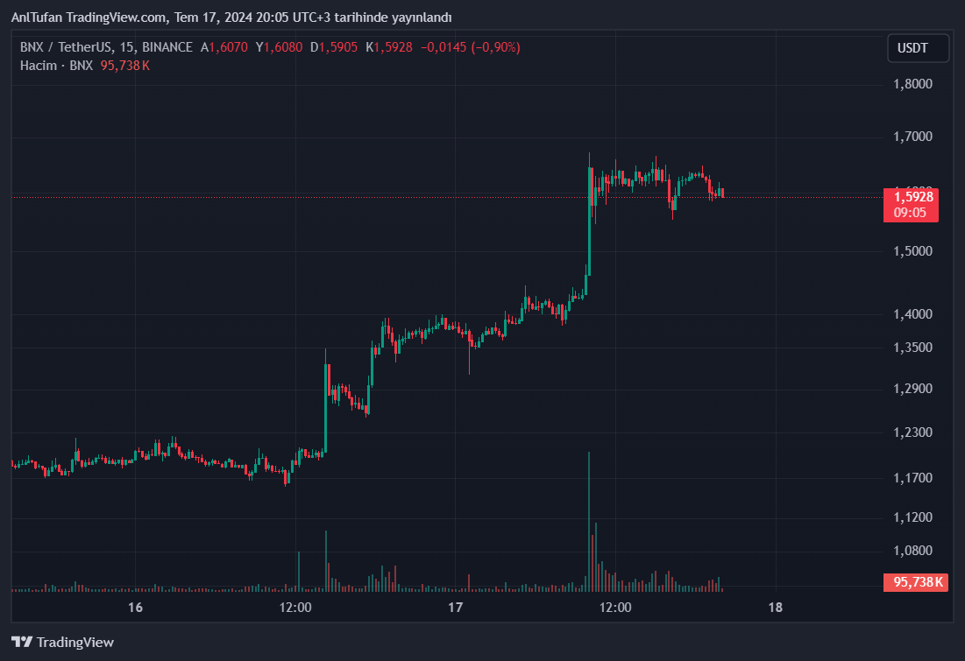Select the 1,0800 price scale level

(912, 551)
